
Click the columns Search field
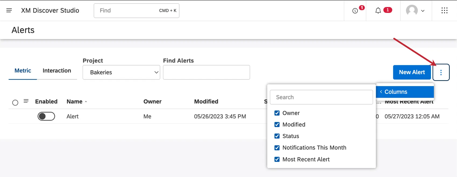(x=321, y=97)
